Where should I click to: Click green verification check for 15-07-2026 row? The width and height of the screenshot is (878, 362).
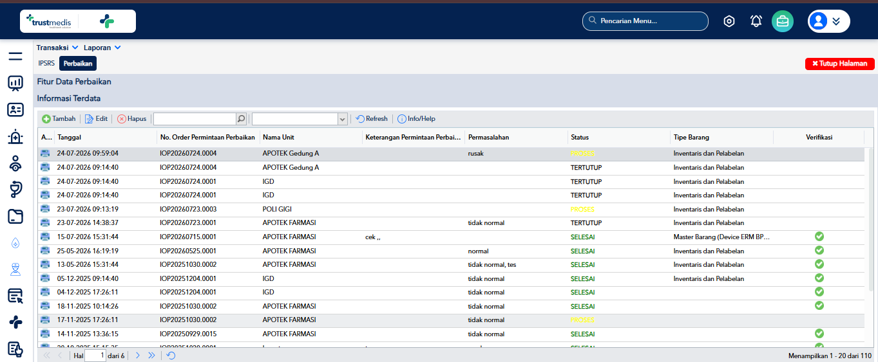819,237
